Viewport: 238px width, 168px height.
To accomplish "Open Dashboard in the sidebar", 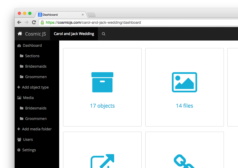I will pos(32,45).
